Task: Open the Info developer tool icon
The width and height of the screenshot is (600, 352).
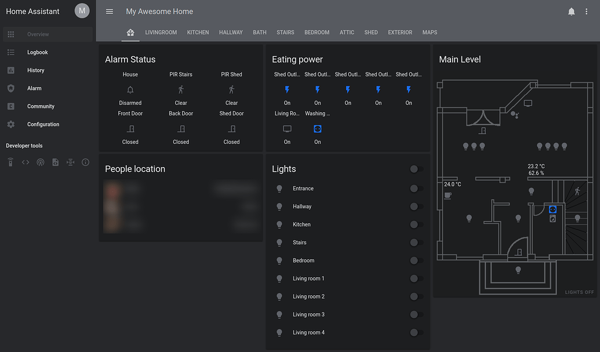Action: pyautogui.click(x=86, y=162)
